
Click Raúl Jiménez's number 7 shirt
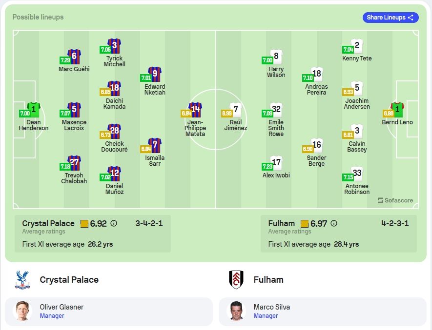236,110
